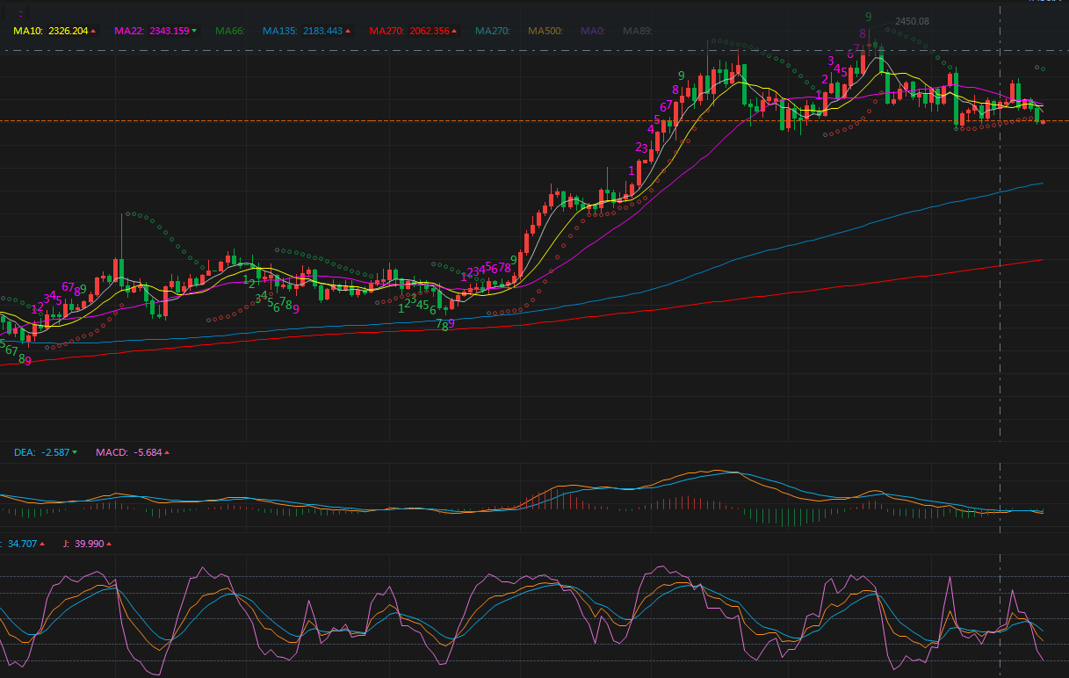This screenshot has height=678, width=1069.
Task: Click the pink MACD indicator label
Action: (112, 452)
